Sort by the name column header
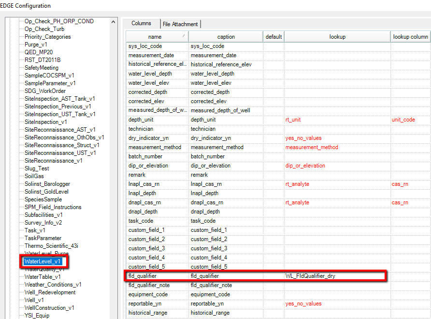 (x=155, y=37)
